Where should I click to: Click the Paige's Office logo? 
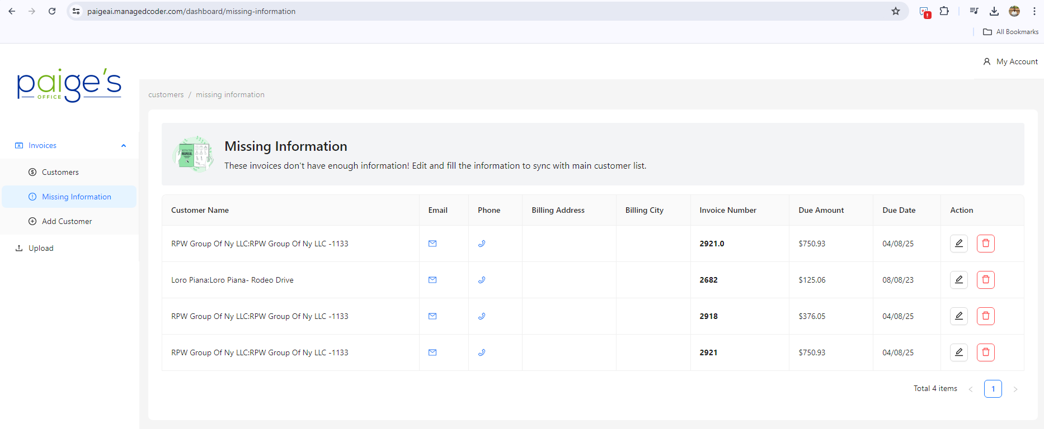click(x=69, y=85)
